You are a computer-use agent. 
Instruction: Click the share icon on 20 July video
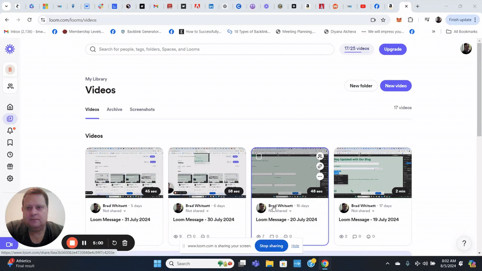pos(320,156)
